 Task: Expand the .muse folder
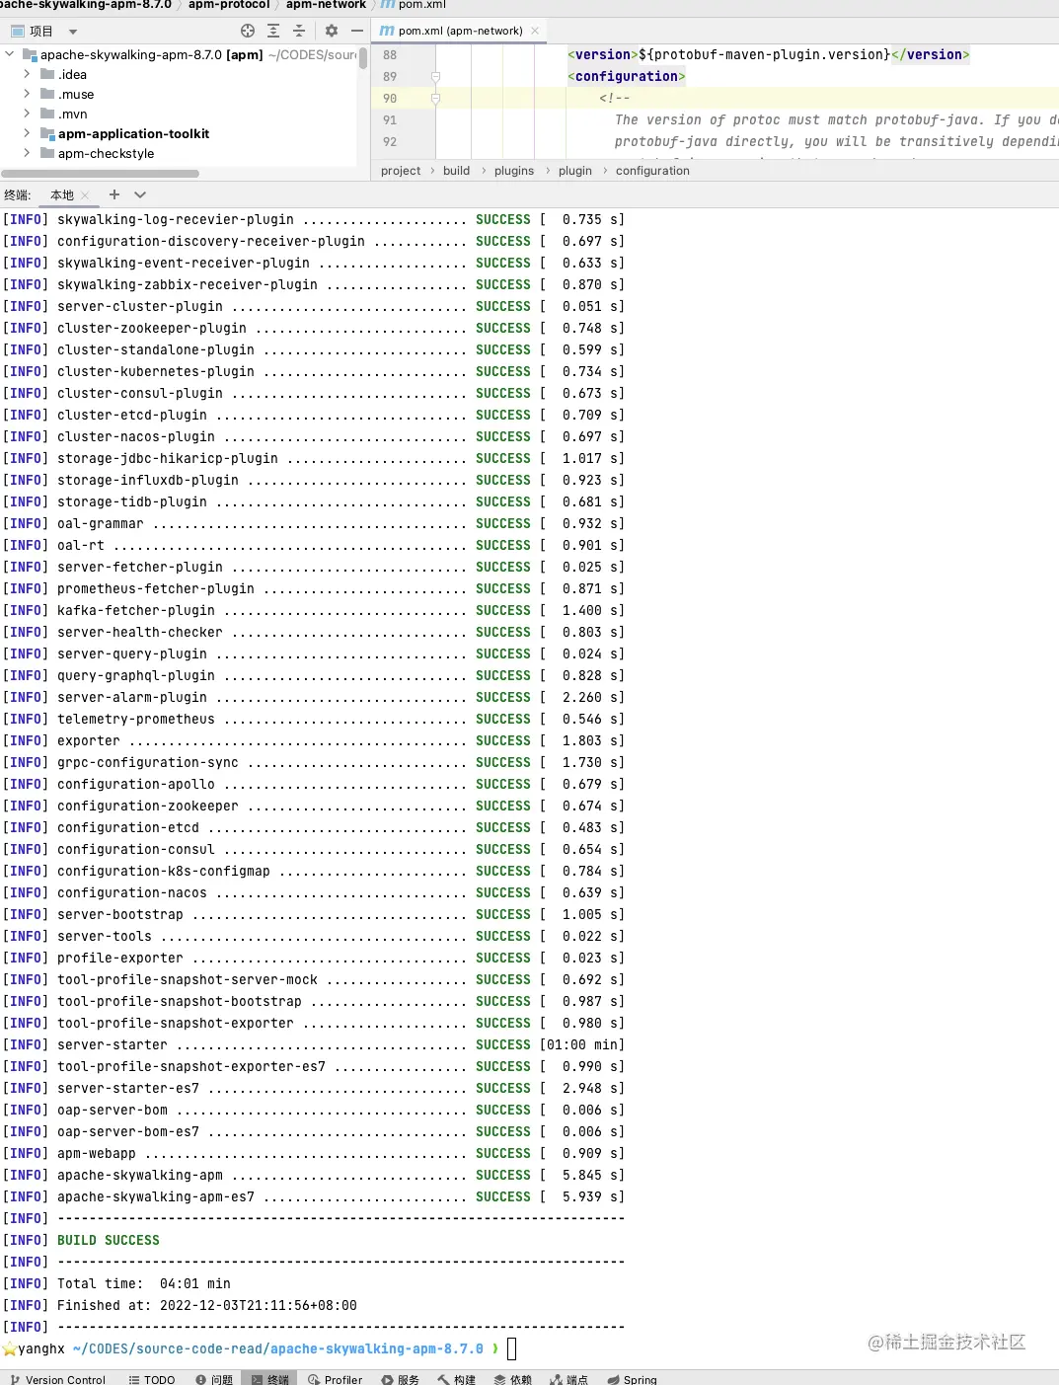tap(27, 94)
